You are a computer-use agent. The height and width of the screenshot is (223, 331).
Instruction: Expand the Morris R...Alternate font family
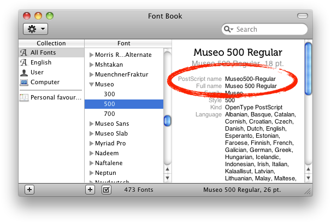(91, 55)
